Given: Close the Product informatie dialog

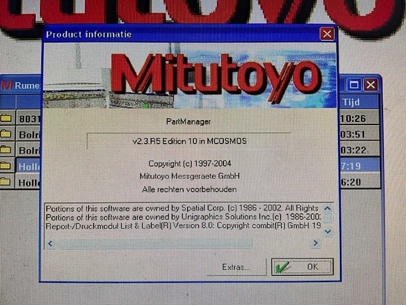Looking at the screenshot, I should 327,34.
